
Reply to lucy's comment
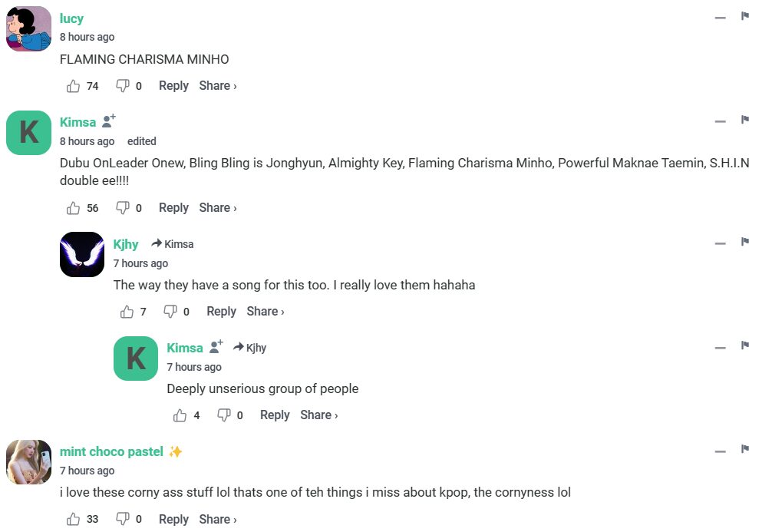173,86
